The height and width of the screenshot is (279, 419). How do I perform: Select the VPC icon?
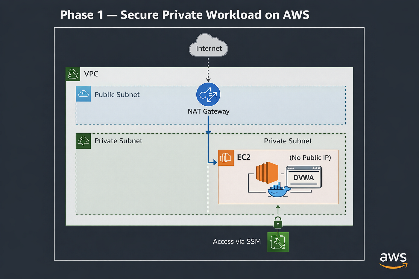pyautogui.click(x=73, y=74)
